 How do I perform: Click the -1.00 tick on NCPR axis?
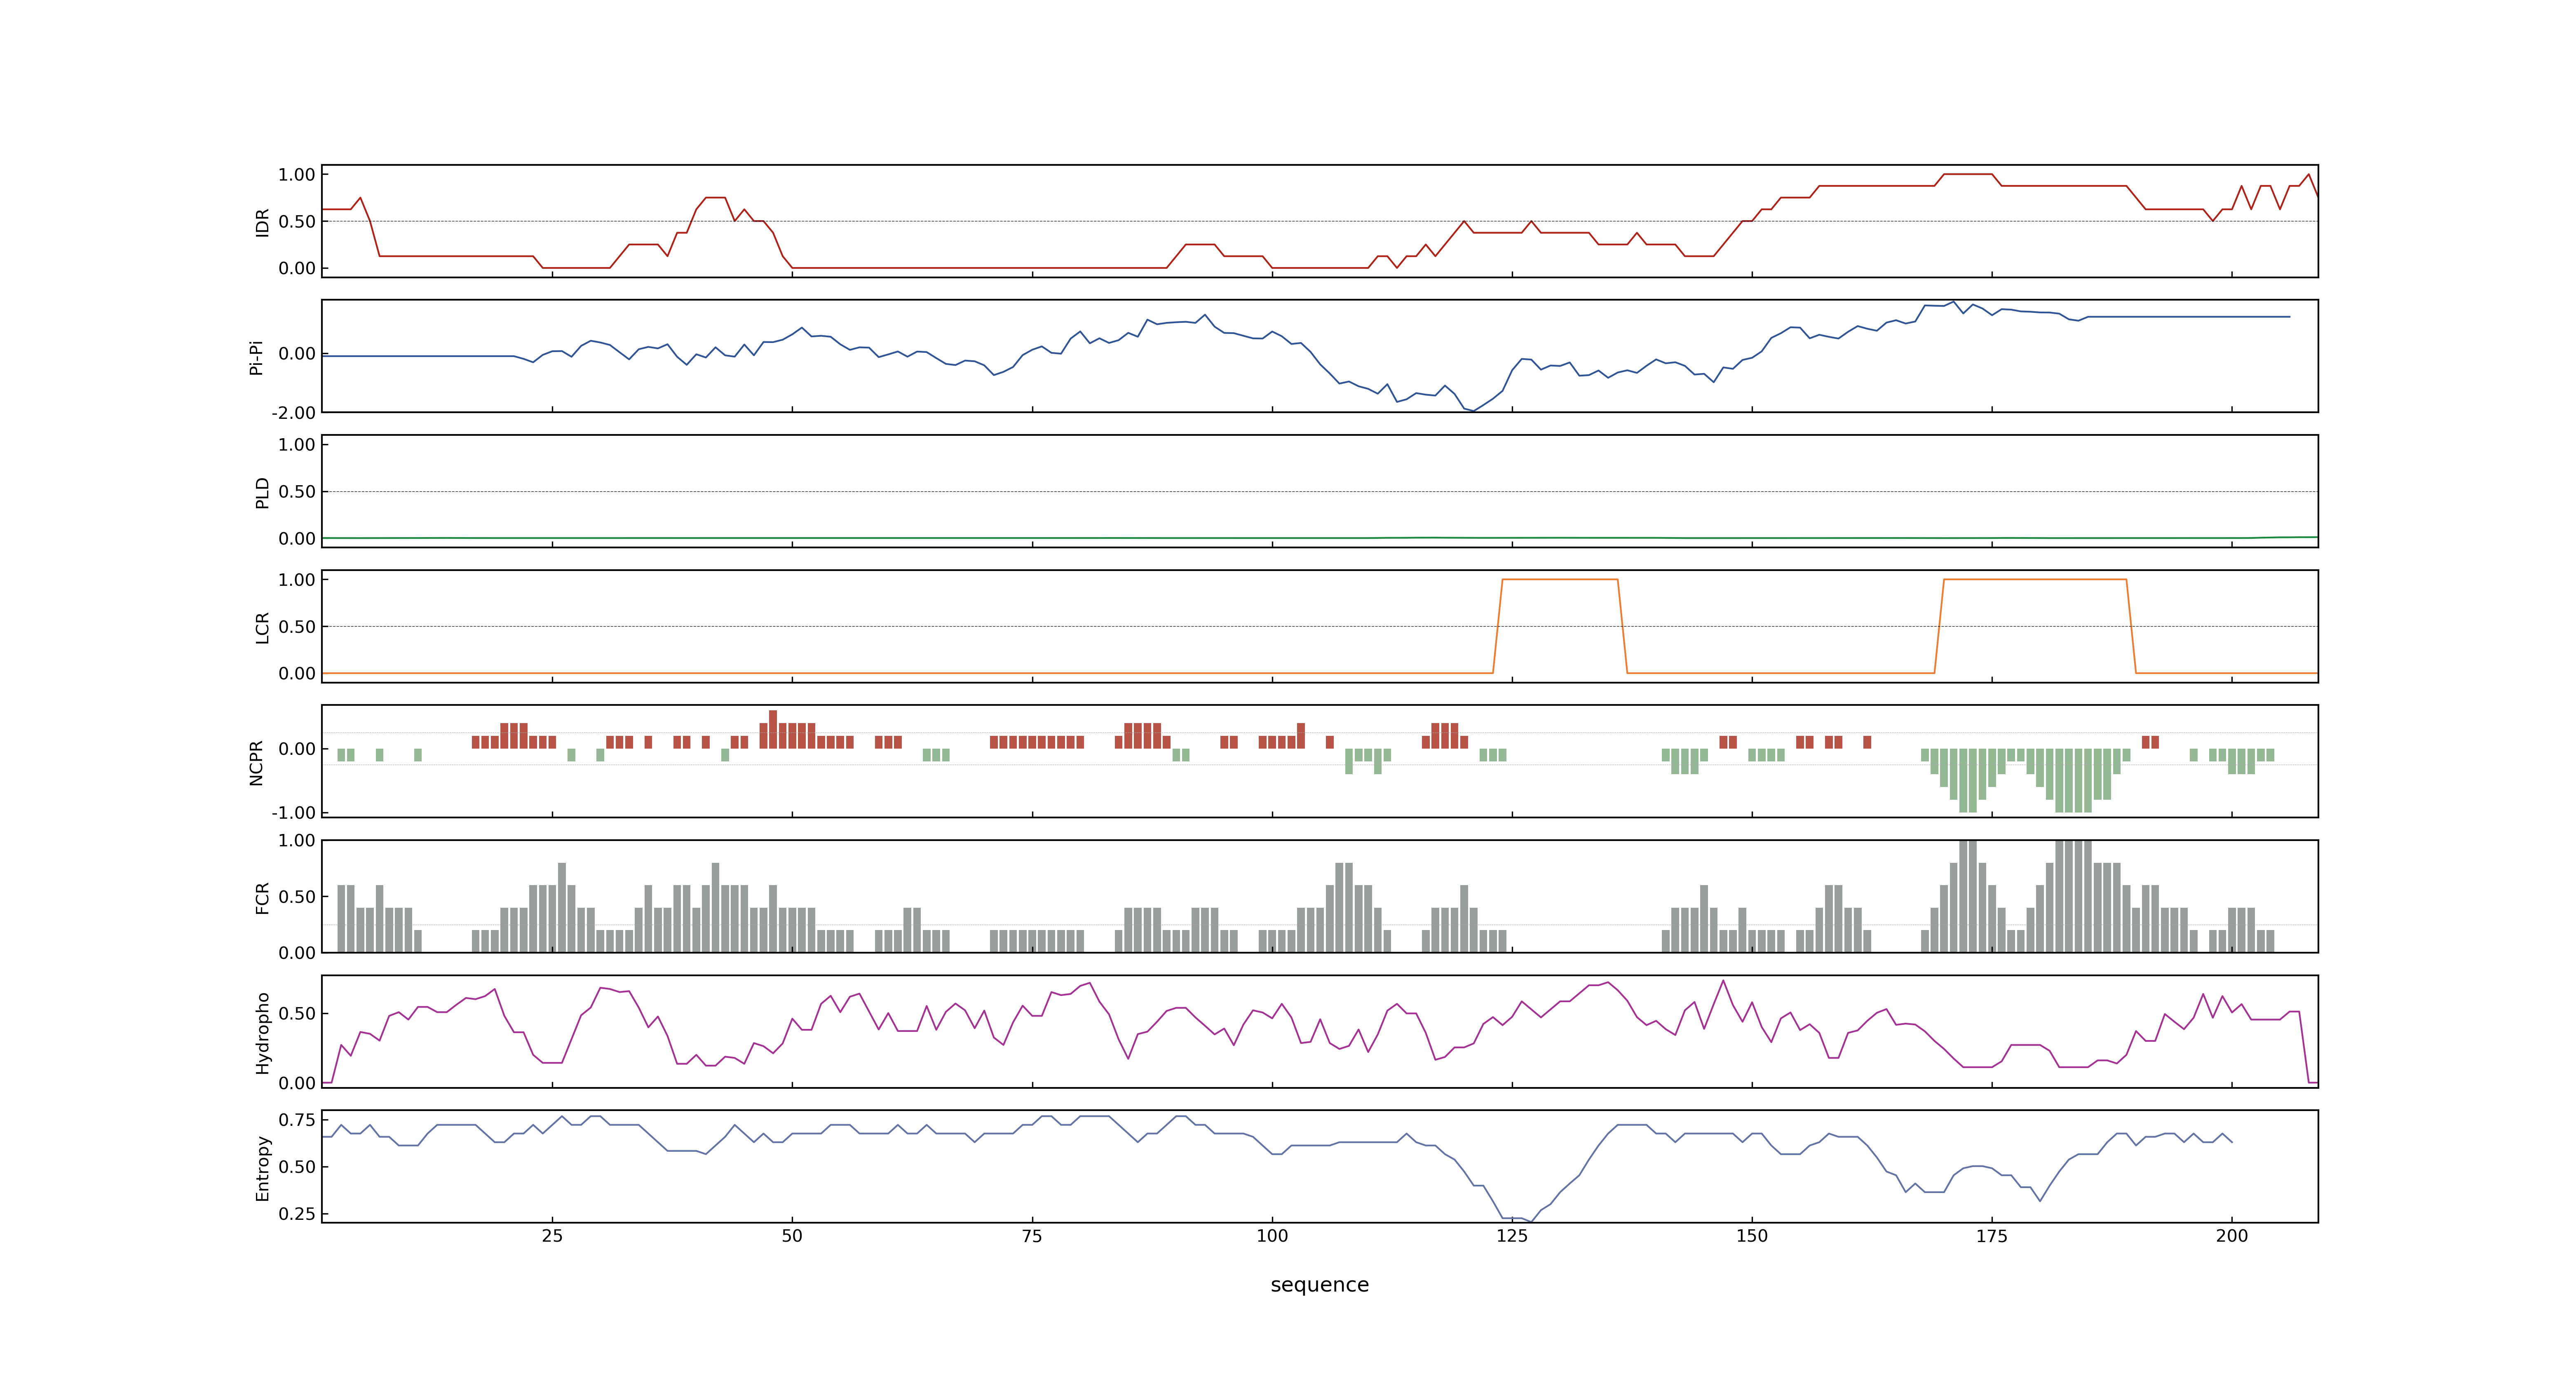293,812
